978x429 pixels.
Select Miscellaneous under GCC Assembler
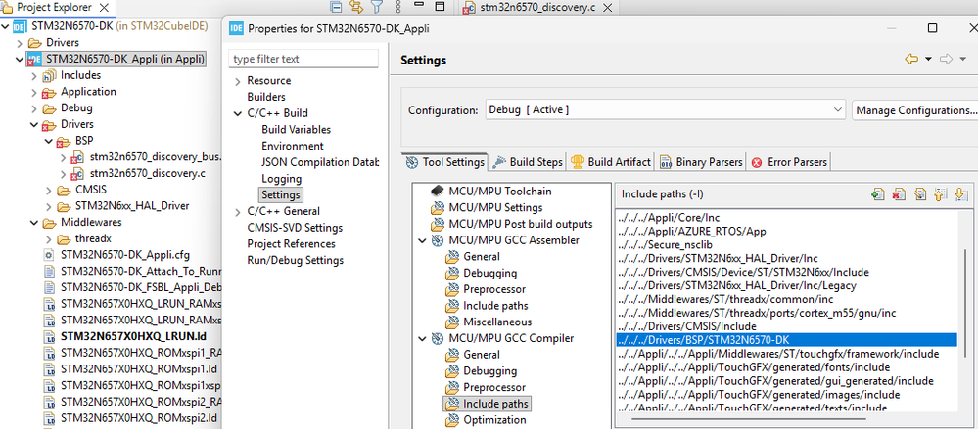497,322
